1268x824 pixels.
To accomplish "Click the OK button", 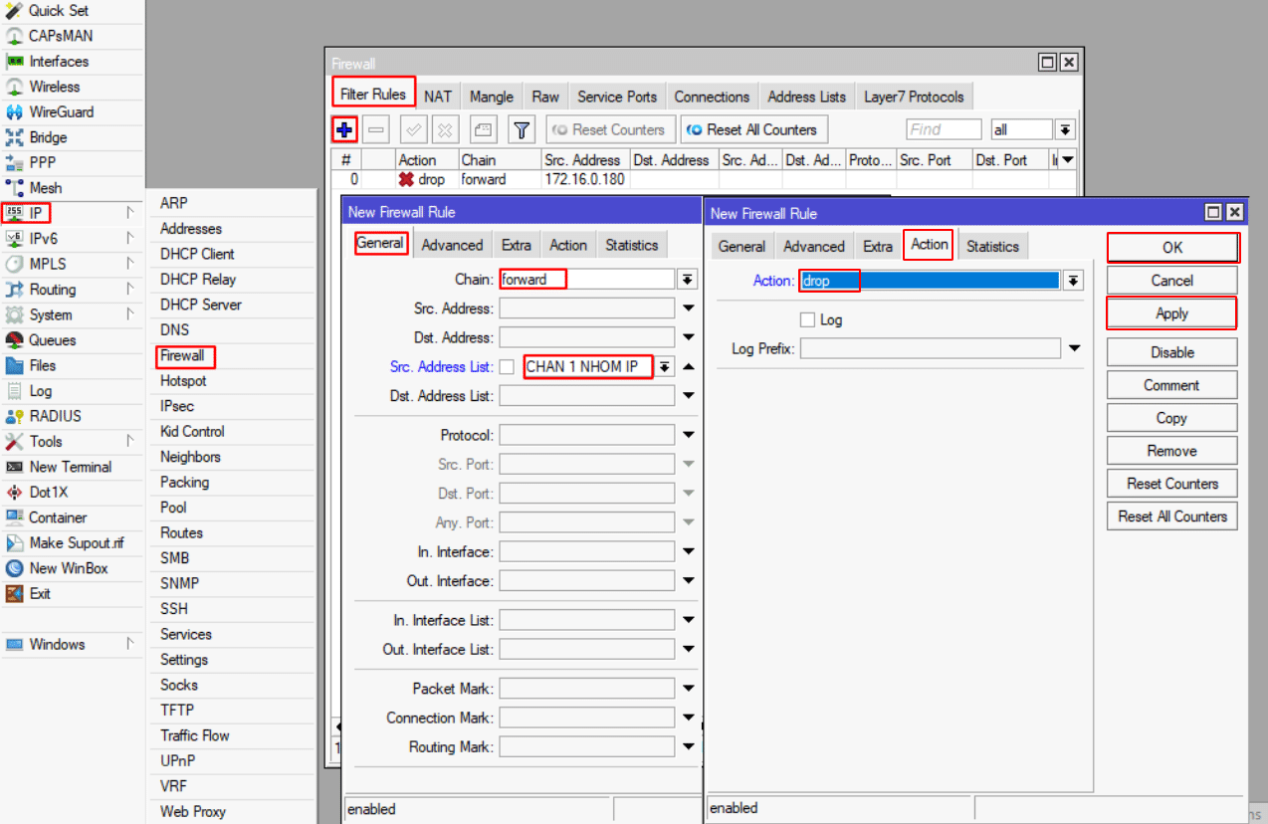I will click(1172, 248).
